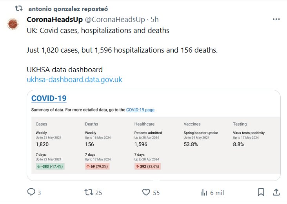Click the CoronaHeadsUp virus avatar
Viewport: 287px width, 204px height.
pos(13,24)
